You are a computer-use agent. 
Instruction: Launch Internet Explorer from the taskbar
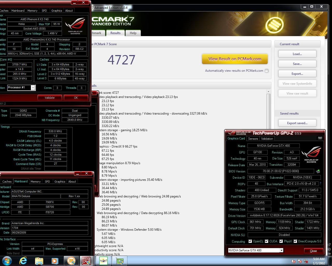click(23, 261)
